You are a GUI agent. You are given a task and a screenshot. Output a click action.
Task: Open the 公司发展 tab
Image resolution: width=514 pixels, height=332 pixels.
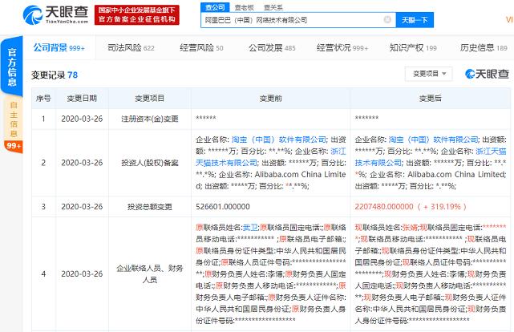(272, 48)
